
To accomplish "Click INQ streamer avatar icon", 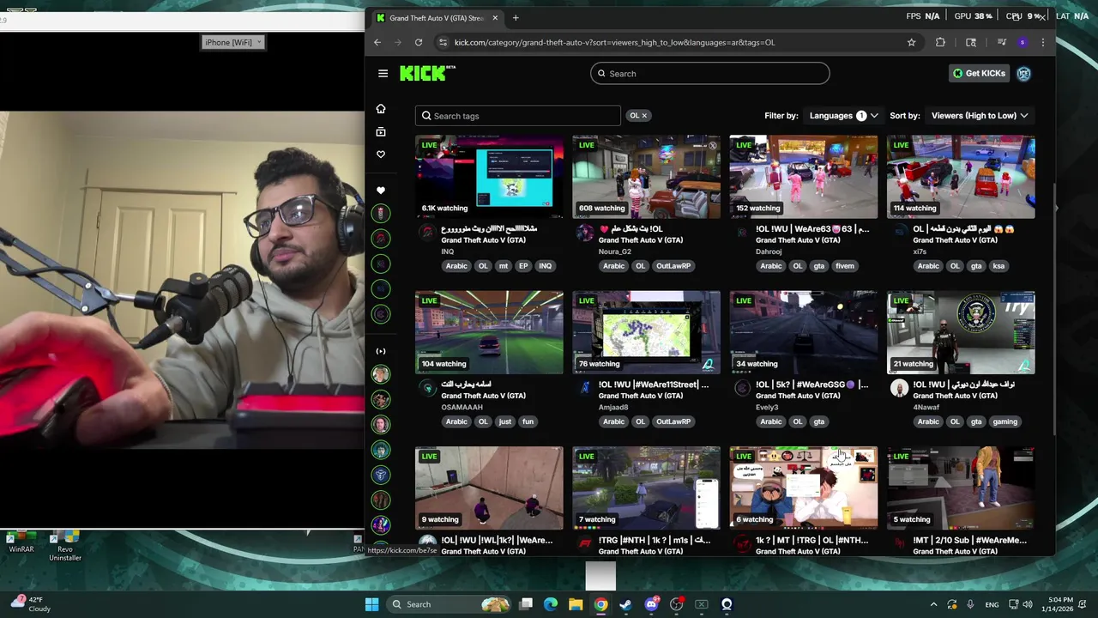I will coord(427,232).
